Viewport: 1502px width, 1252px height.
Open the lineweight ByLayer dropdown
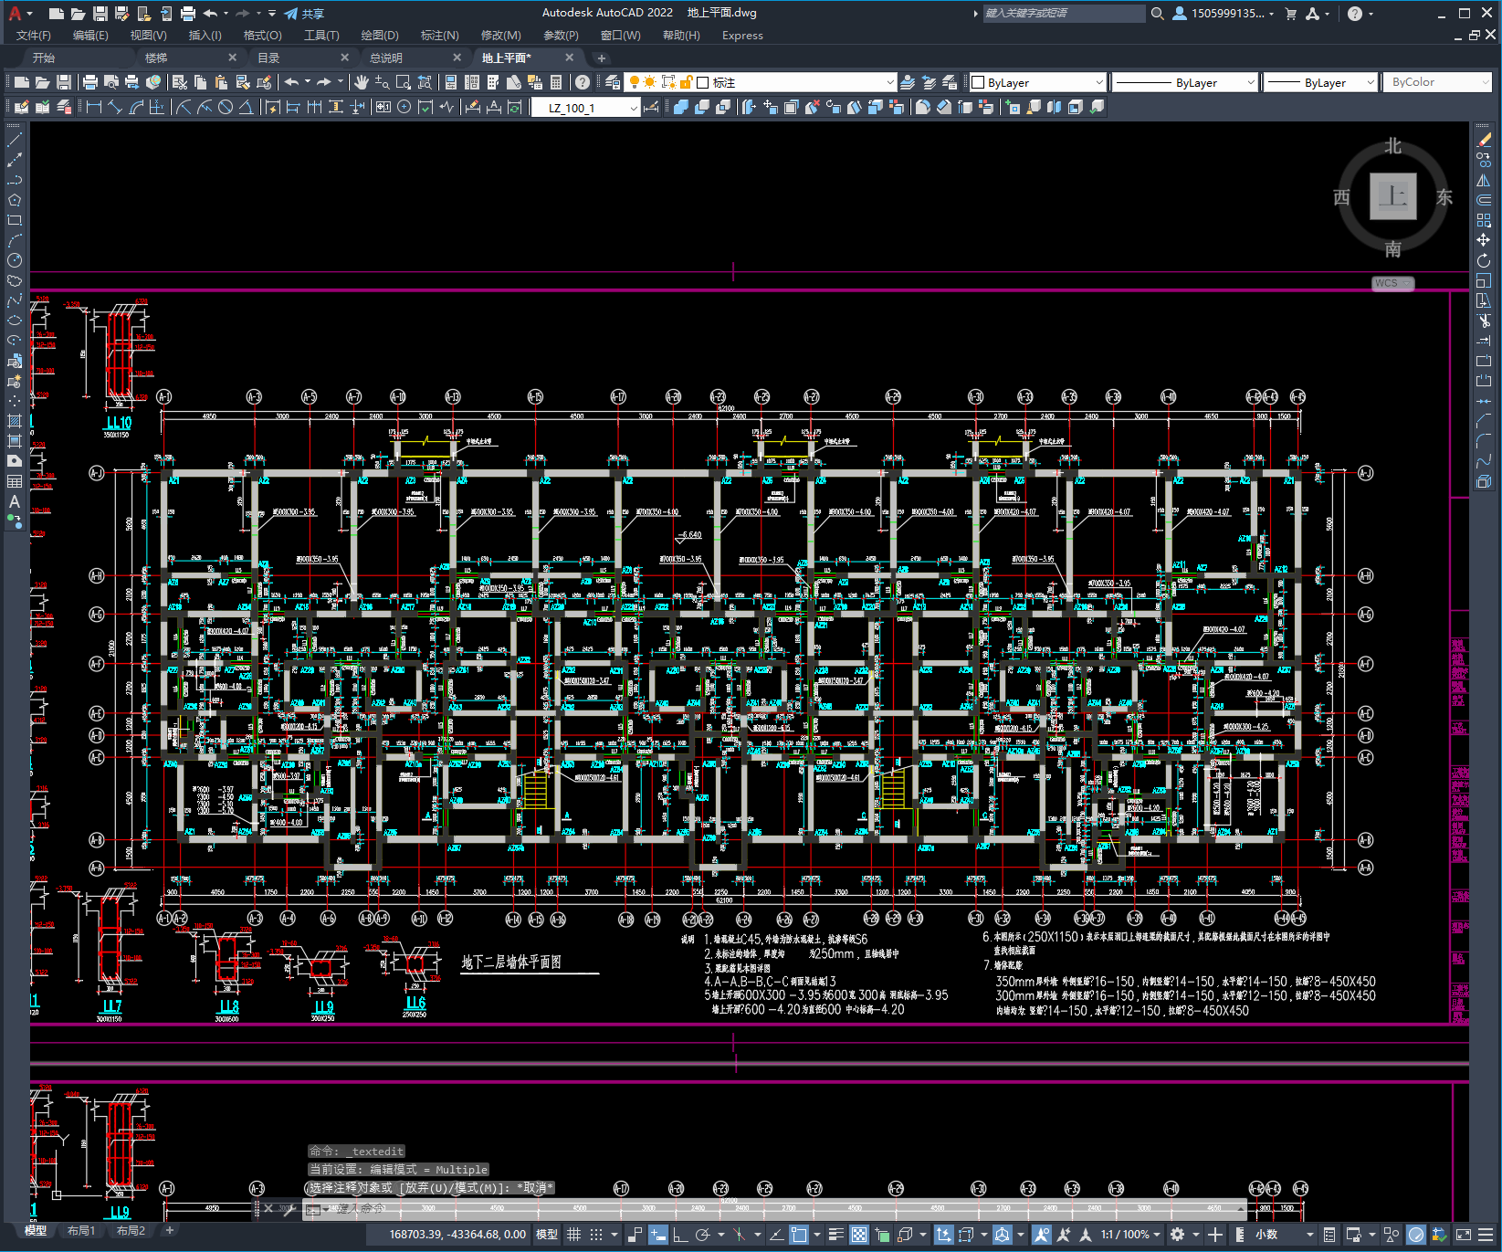pyautogui.click(x=1320, y=82)
